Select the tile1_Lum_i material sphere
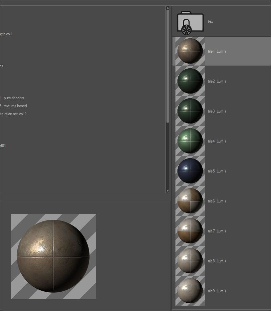Screen dimensions: 271x311 (x=190, y=51)
